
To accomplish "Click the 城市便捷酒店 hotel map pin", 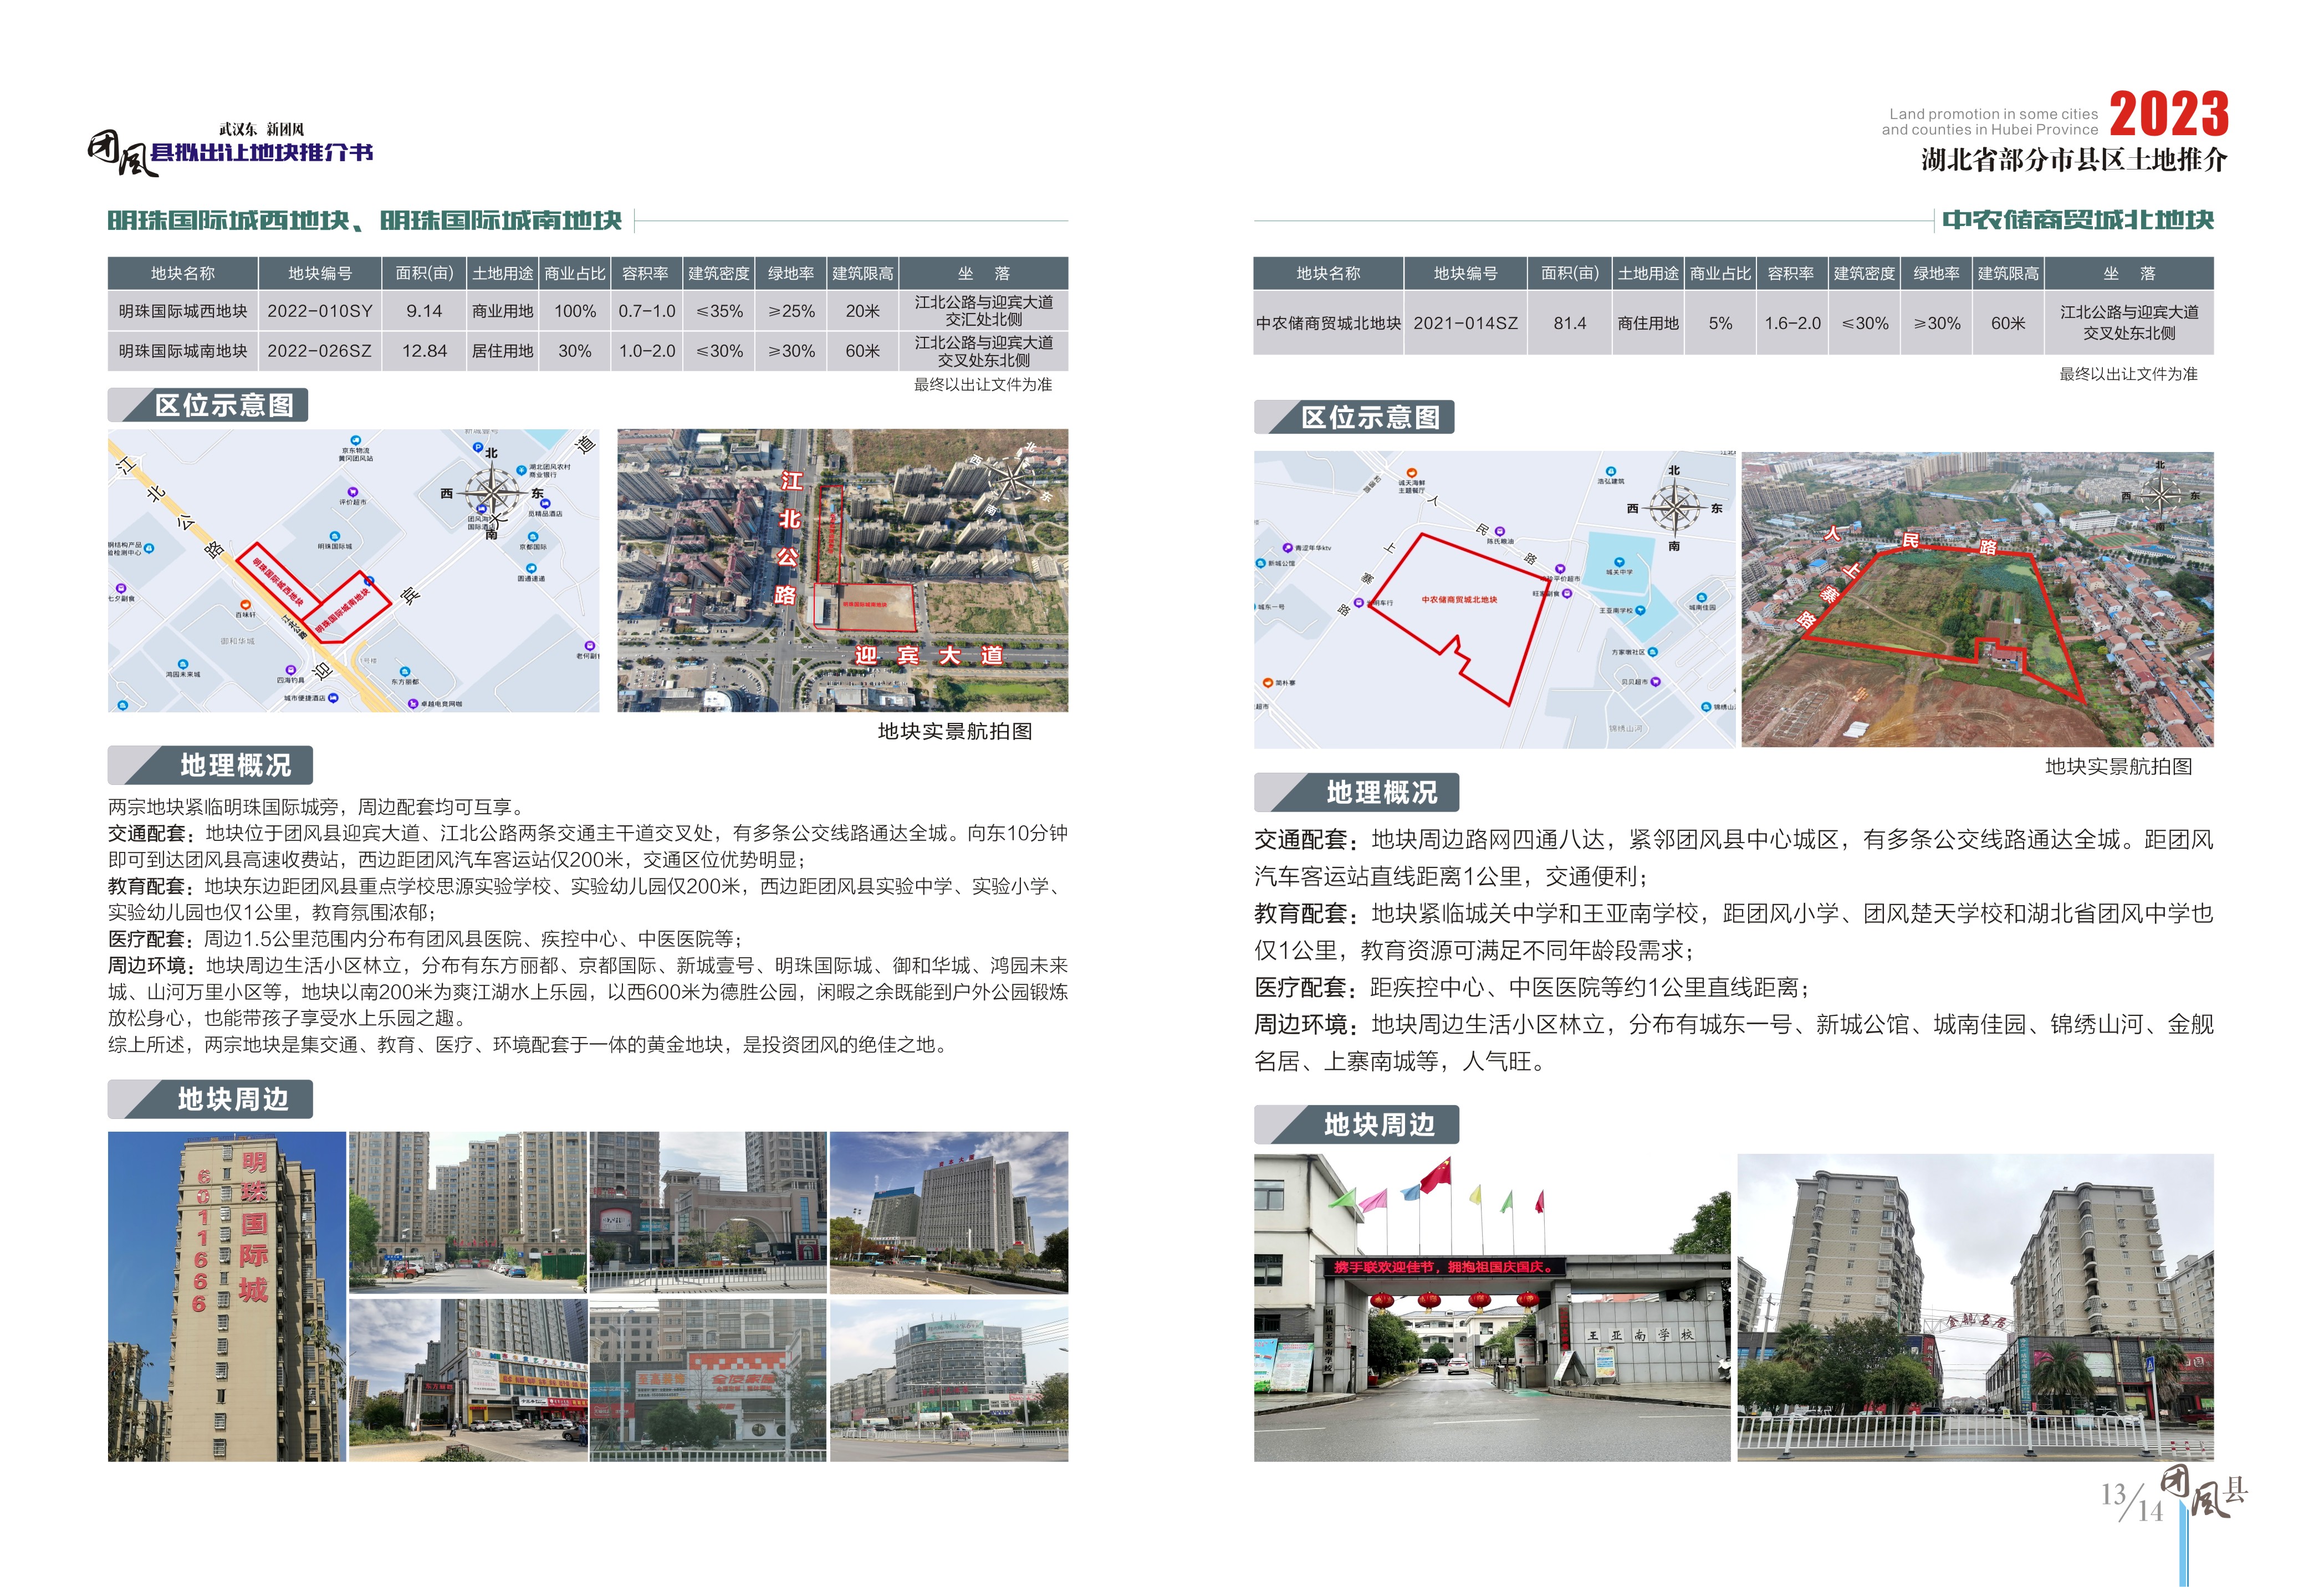I will pyautogui.click(x=333, y=697).
